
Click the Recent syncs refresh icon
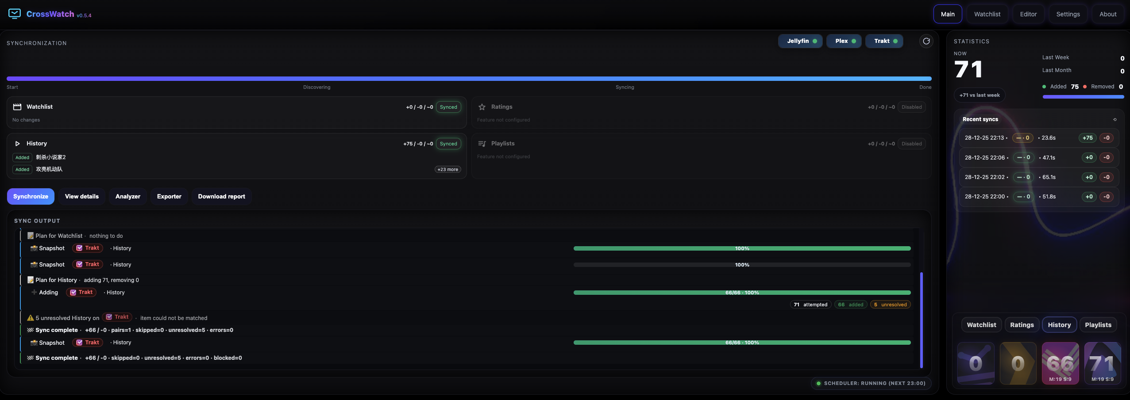[x=1115, y=119]
